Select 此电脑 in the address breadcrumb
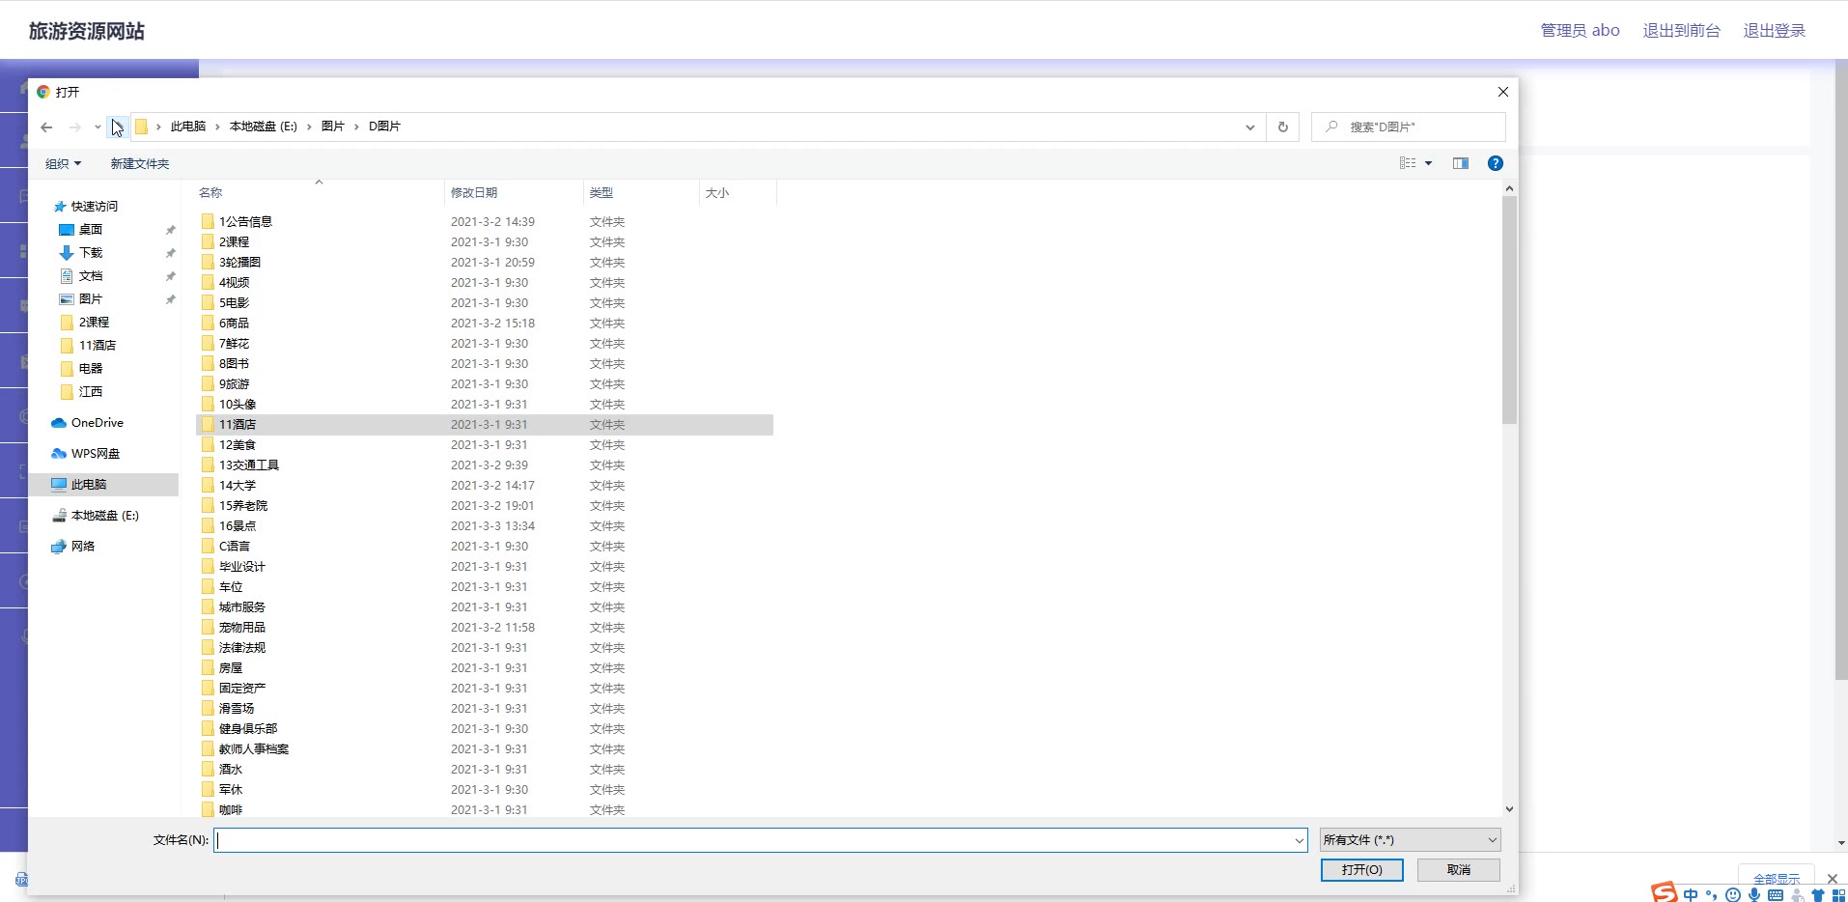The image size is (1848, 902). click(x=188, y=127)
